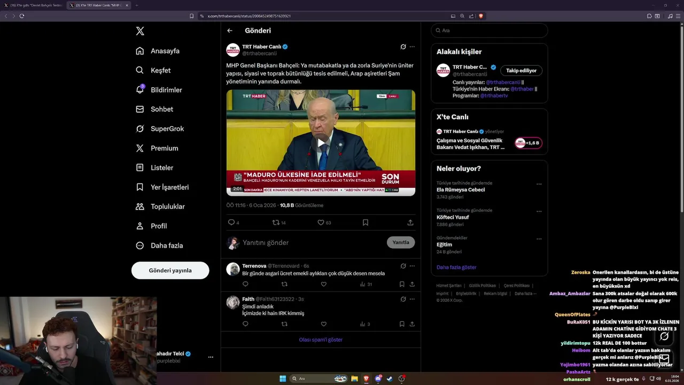684x385 pixels.
Task: Click Grok icon on Terrenova reply
Action: point(403,266)
